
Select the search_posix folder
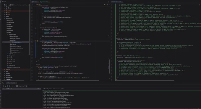14,50
